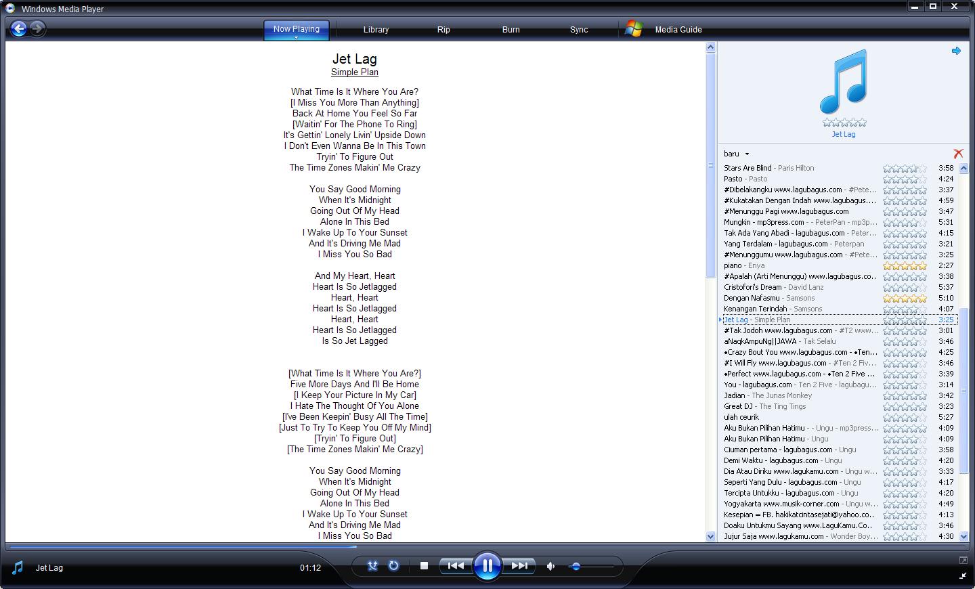Mute the speaker volume
975x589 pixels.
click(551, 566)
